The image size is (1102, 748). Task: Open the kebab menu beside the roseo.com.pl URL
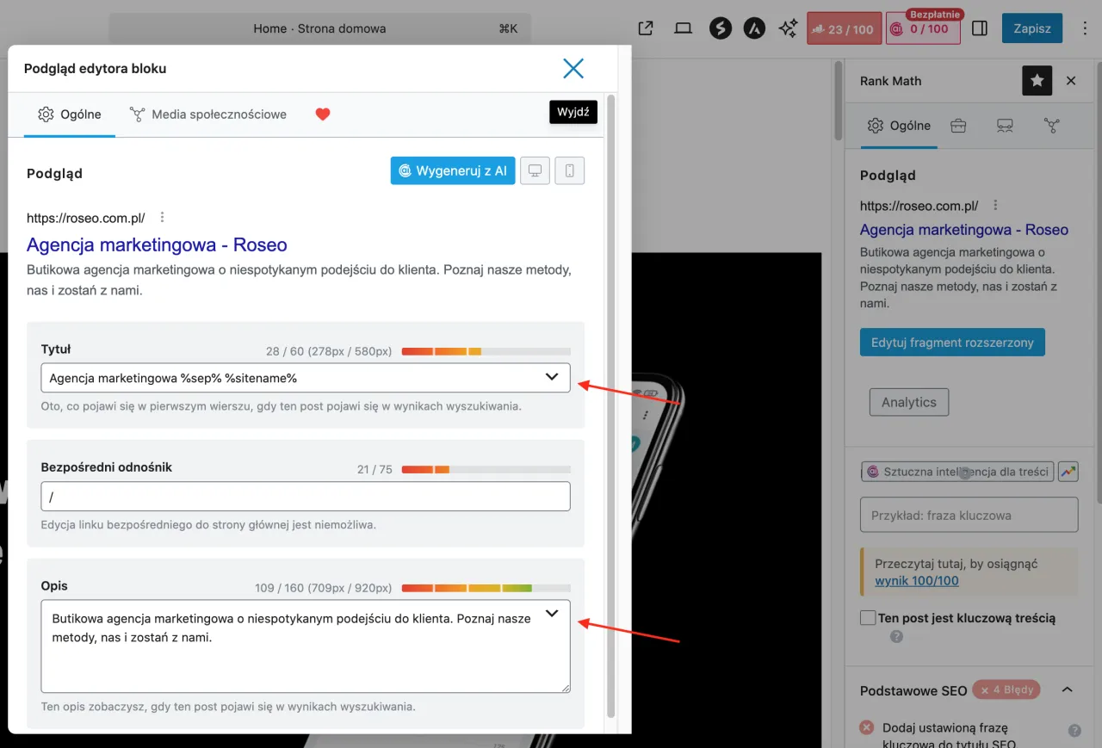(162, 217)
